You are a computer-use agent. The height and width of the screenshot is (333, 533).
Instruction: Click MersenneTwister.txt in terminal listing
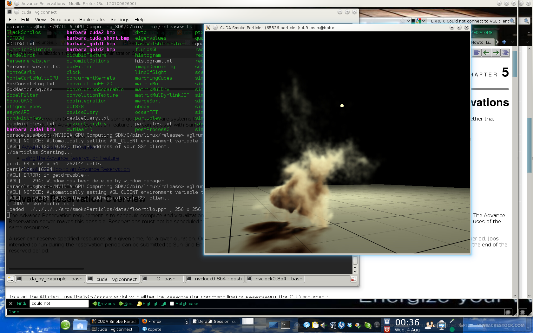tap(34, 67)
